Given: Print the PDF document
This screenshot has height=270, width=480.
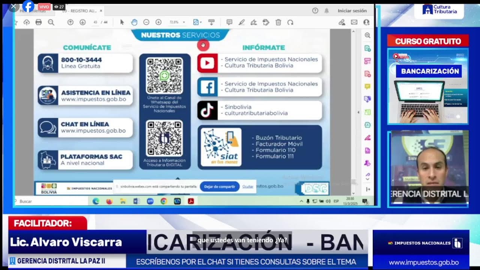Looking at the screenshot, I should click(38, 22).
